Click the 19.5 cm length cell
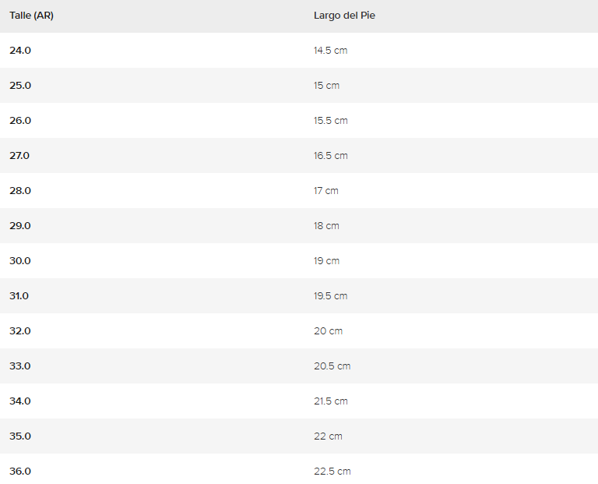 tap(330, 296)
